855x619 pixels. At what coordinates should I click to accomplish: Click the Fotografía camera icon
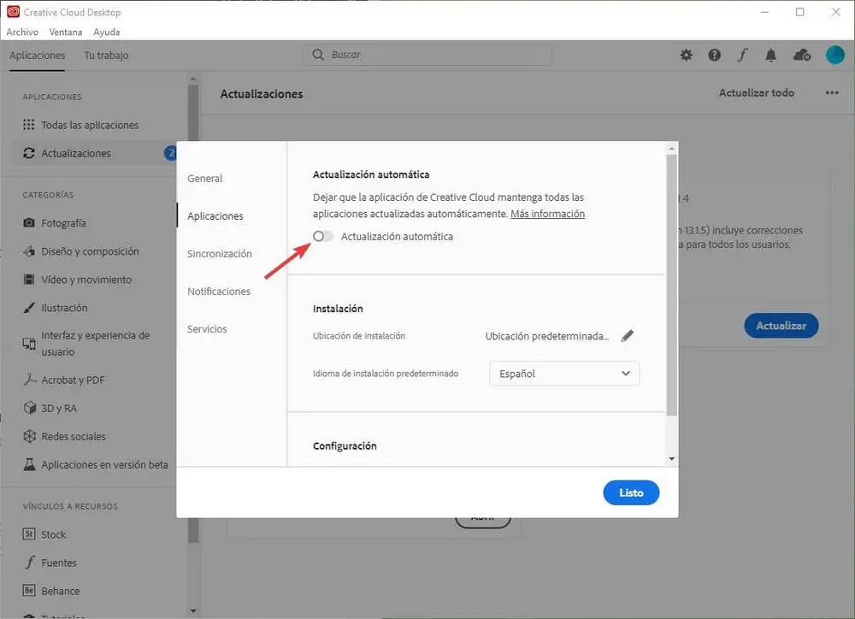click(29, 223)
